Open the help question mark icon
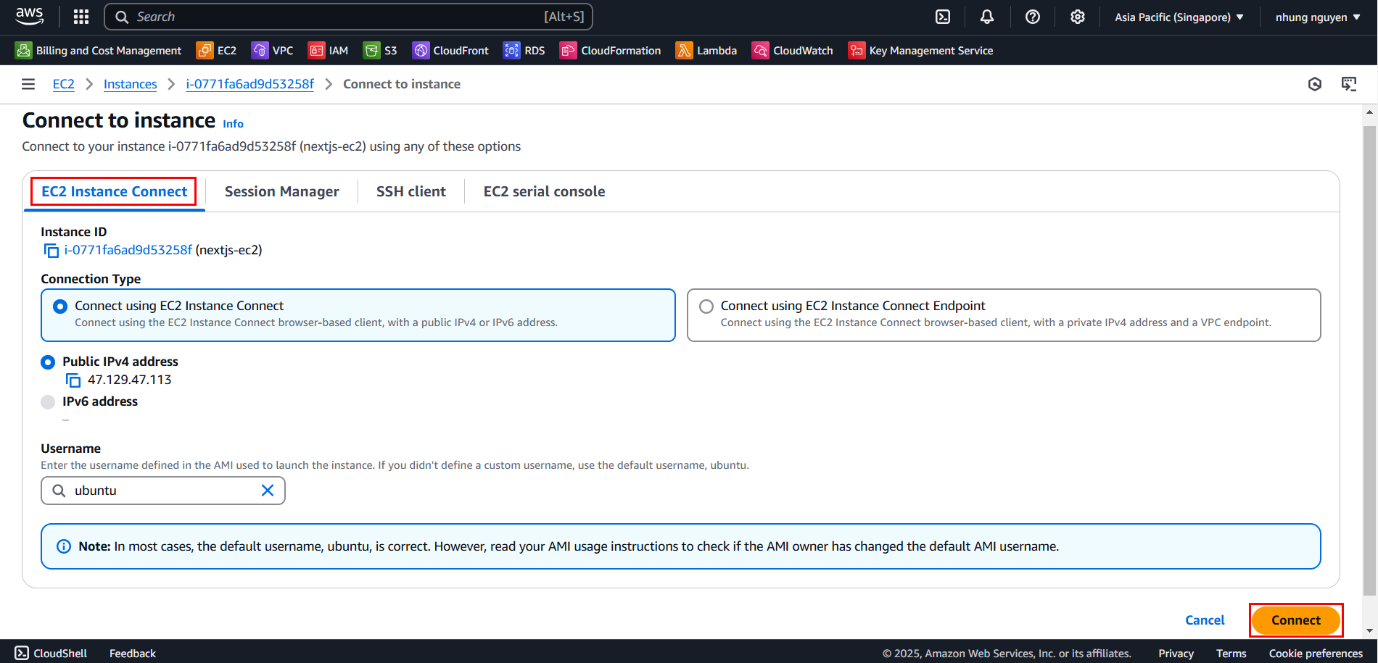Viewport: 1378px width, 663px height. click(x=1033, y=17)
